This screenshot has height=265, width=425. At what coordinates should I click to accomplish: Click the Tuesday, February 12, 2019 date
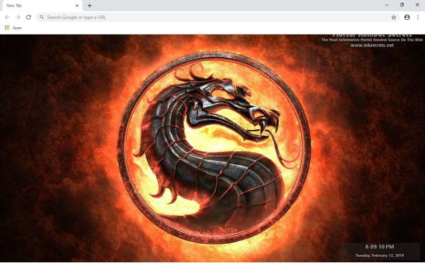tap(379, 255)
